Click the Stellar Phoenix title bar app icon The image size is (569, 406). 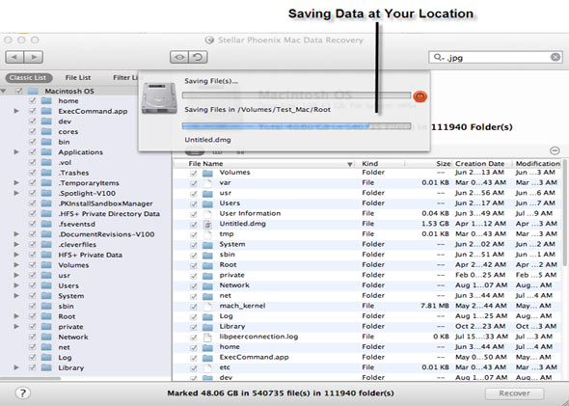tap(209, 40)
